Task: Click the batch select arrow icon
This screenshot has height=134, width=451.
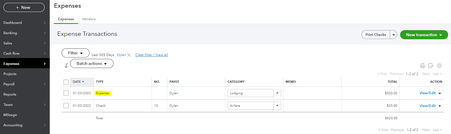Action: [66, 66]
